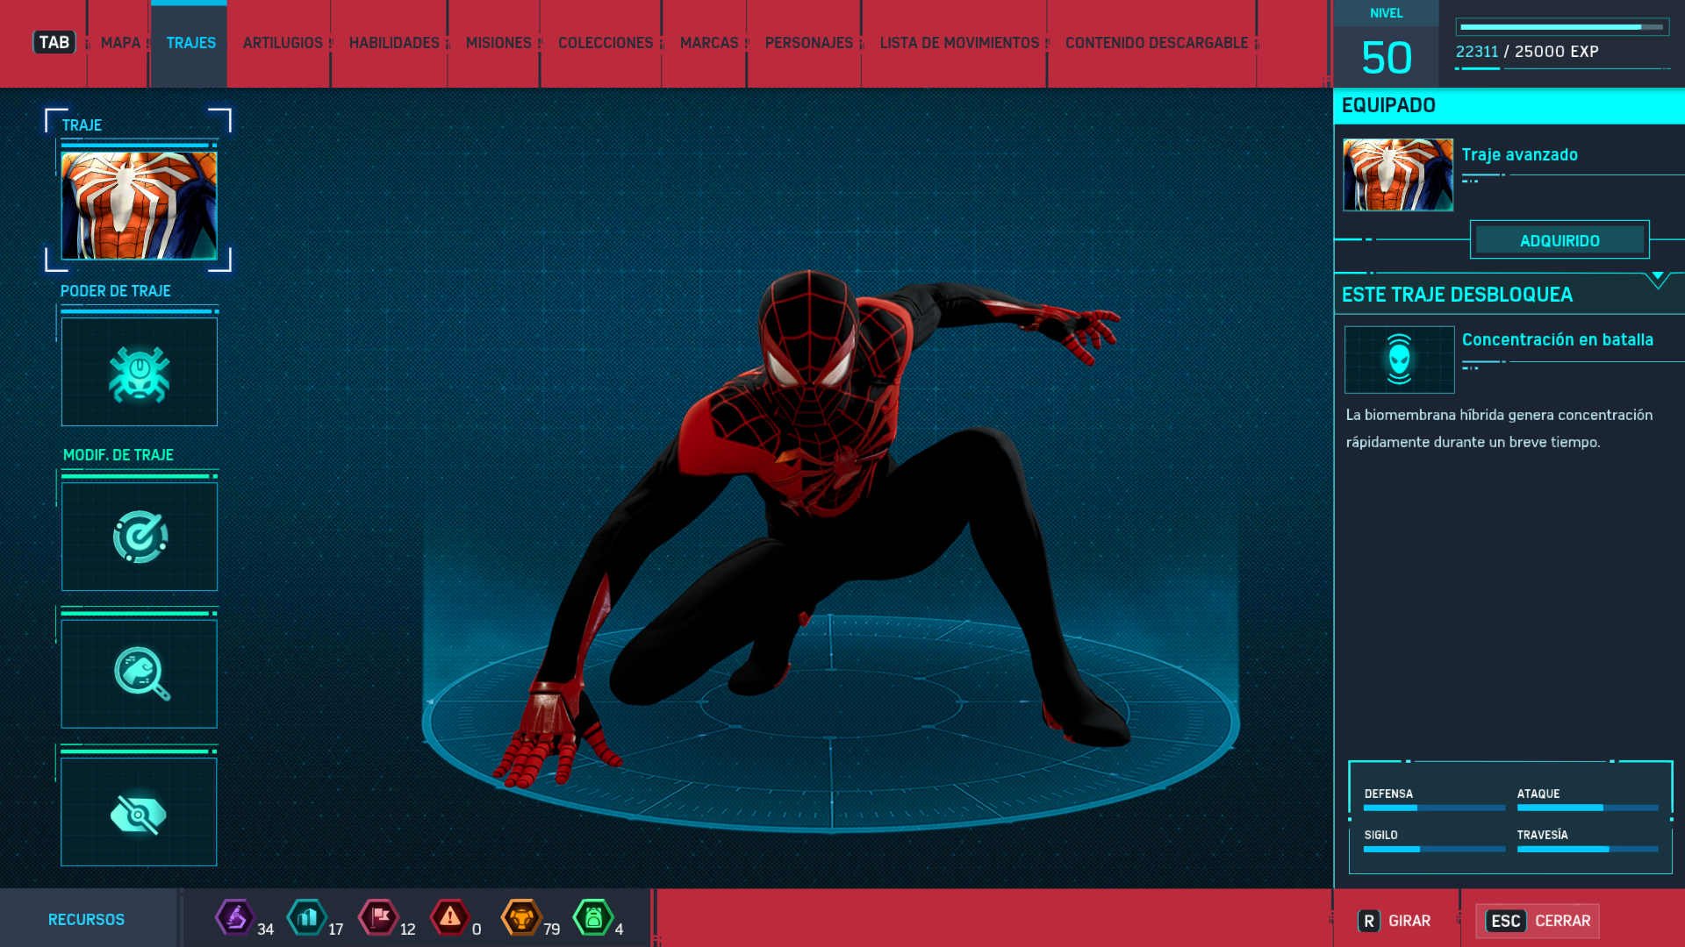Viewport: 1685px width, 947px height.
Task: Select the Traje avanzado thumbnail in the TRAJE slot
Action: point(139,205)
